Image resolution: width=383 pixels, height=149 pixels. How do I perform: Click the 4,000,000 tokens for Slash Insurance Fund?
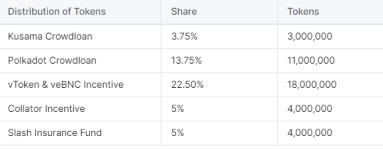pyautogui.click(x=310, y=133)
